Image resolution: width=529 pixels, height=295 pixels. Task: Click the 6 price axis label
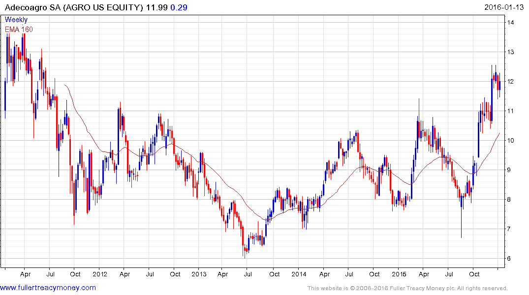(x=510, y=259)
